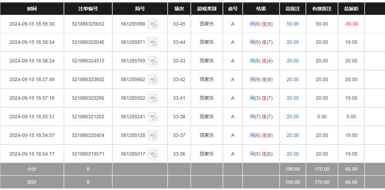Open video replay icon for round 561285988
The image size is (385, 190).
click(153, 24)
